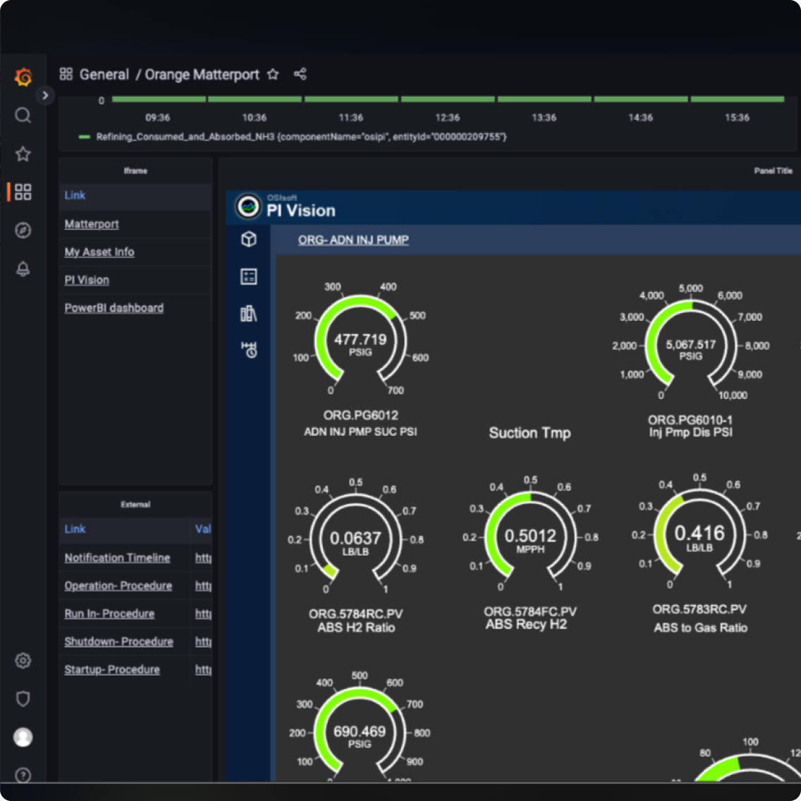Expand the sidebar with the chevron arrow

point(45,95)
